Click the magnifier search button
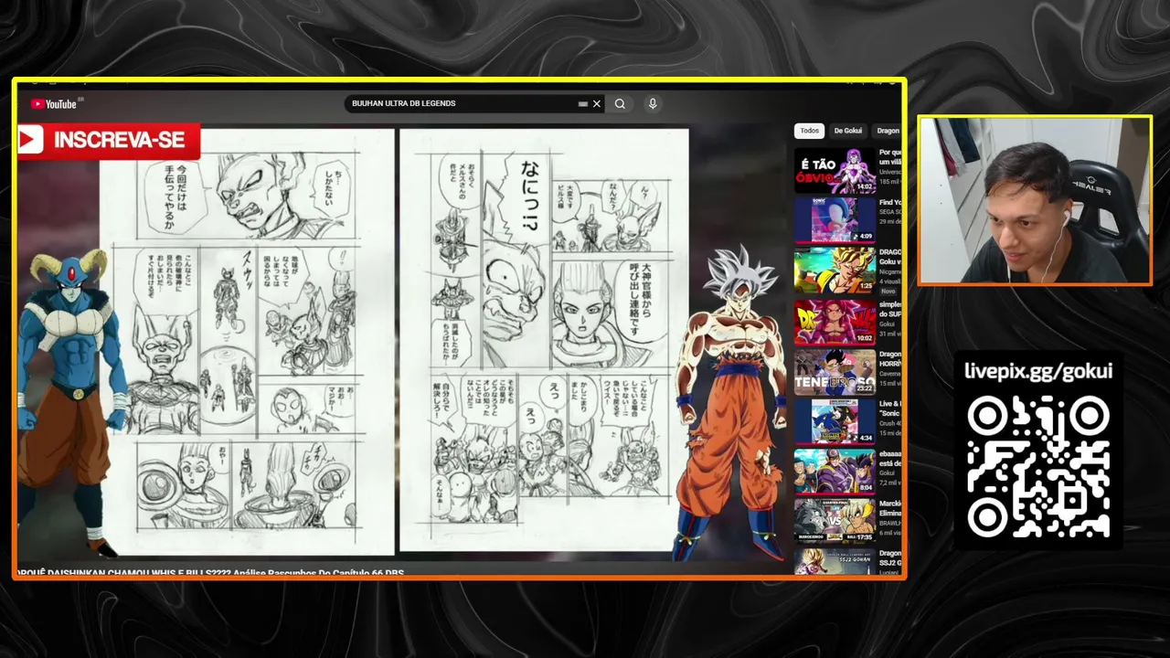The image size is (1170, 658). 620,104
